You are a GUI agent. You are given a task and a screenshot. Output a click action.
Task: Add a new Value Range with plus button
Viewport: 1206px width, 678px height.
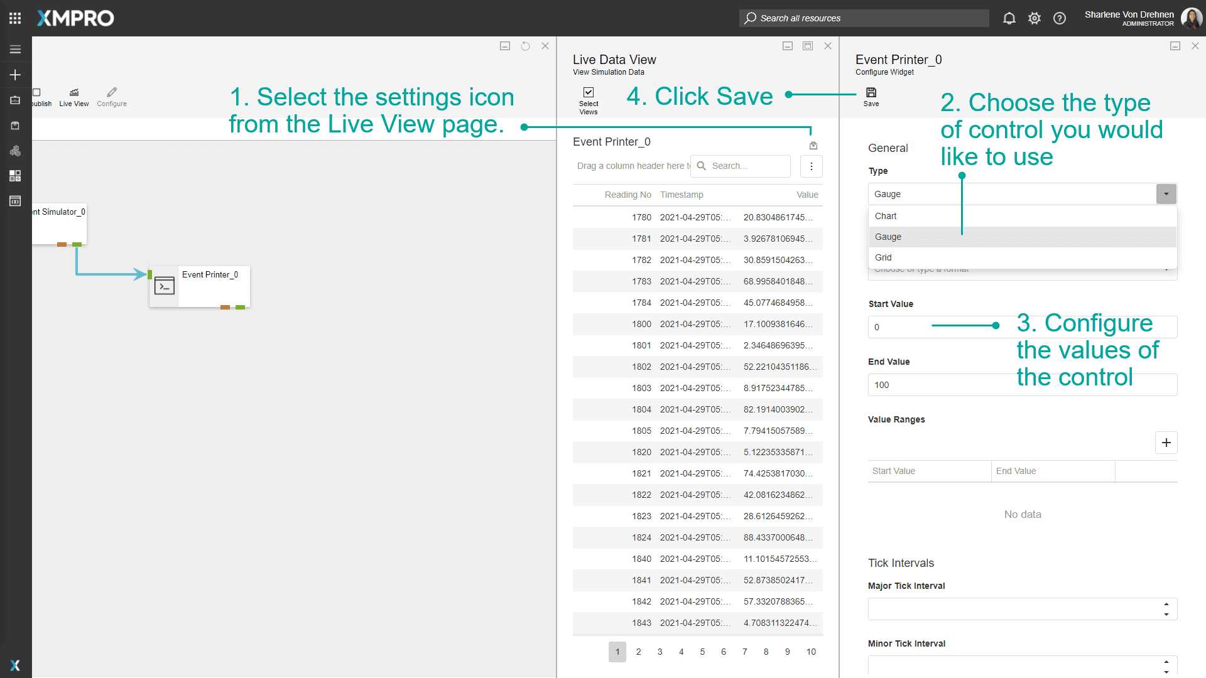(x=1166, y=443)
